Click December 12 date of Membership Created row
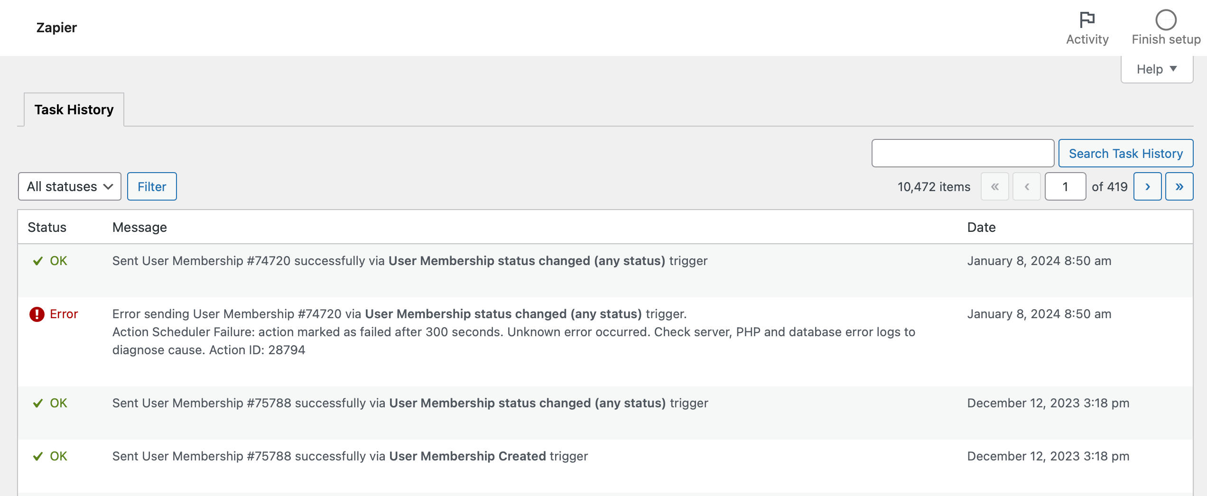The height and width of the screenshot is (496, 1207). click(x=1048, y=456)
